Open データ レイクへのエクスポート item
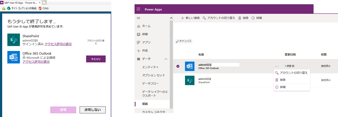The height and width of the screenshot is (117, 338). (155, 94)
